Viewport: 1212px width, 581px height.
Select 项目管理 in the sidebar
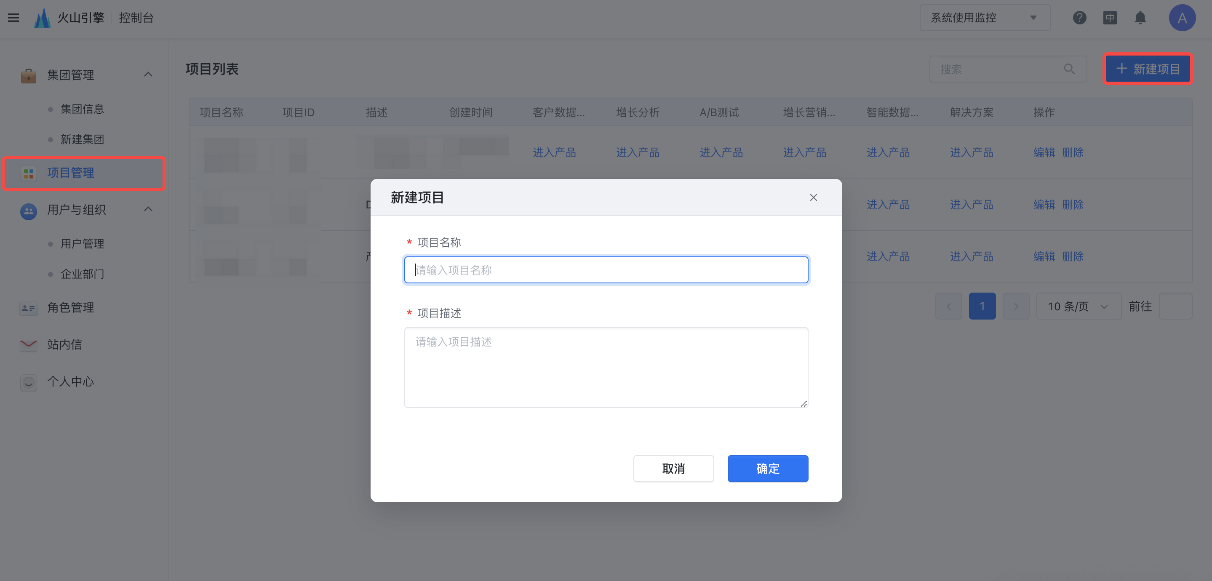tap(84, 173)
